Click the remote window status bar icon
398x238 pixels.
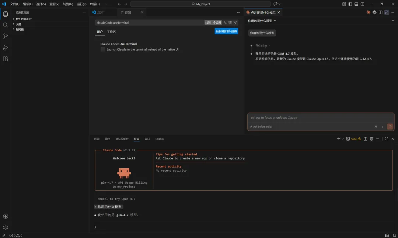click(4, 235)
